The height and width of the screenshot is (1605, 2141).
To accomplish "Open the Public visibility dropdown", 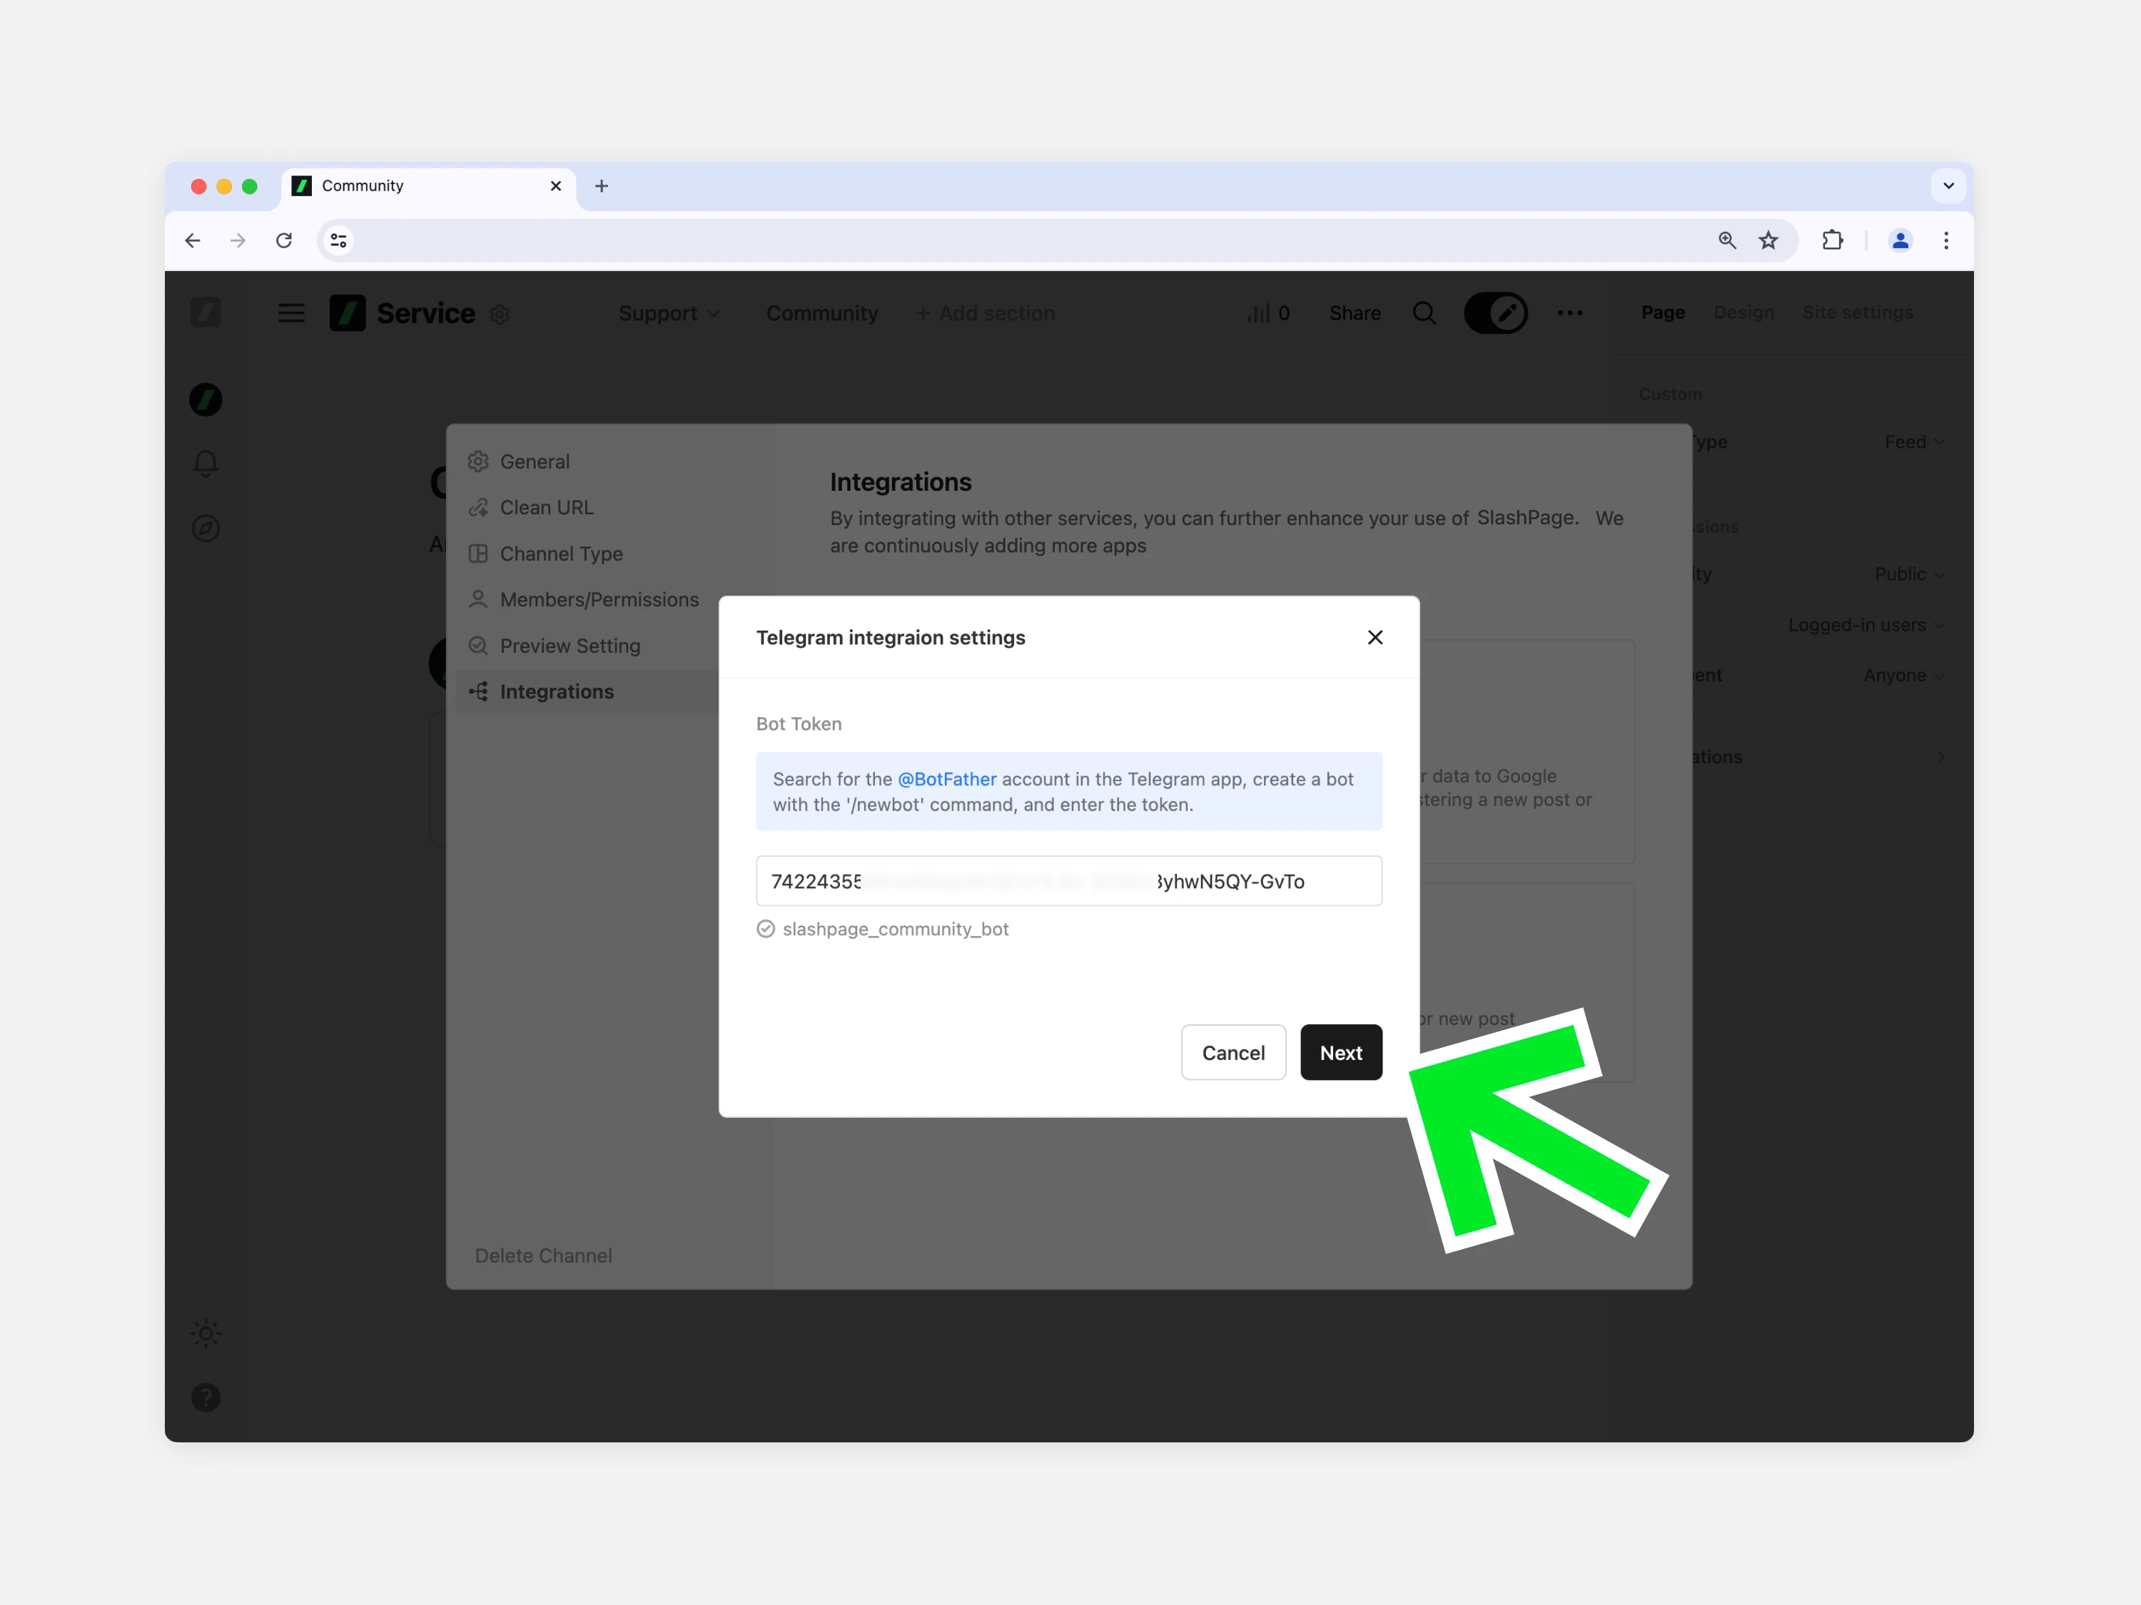I will (1909, 574).
